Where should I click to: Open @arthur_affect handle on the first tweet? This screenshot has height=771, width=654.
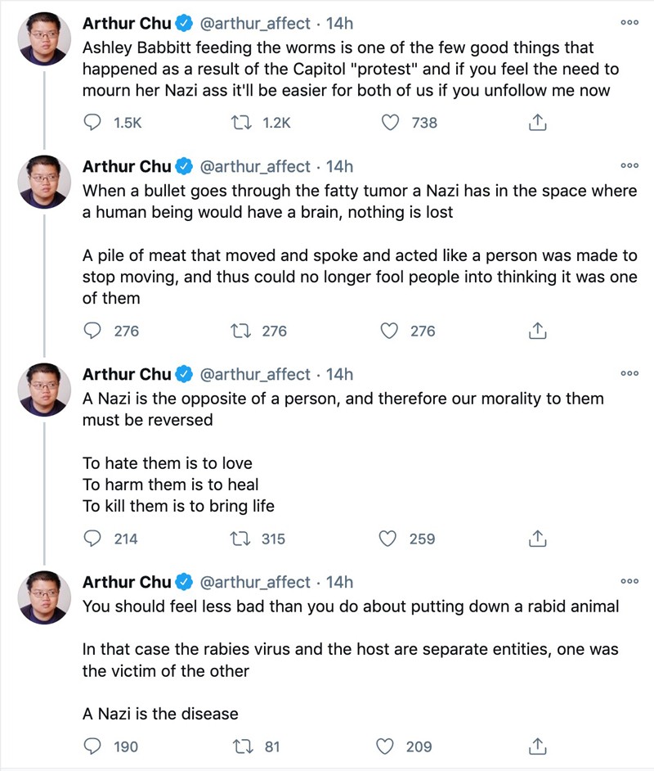tap(255, 23)
